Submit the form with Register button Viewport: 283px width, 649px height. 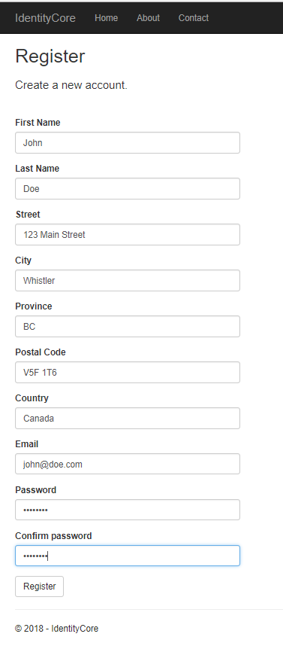click(39, 587)
